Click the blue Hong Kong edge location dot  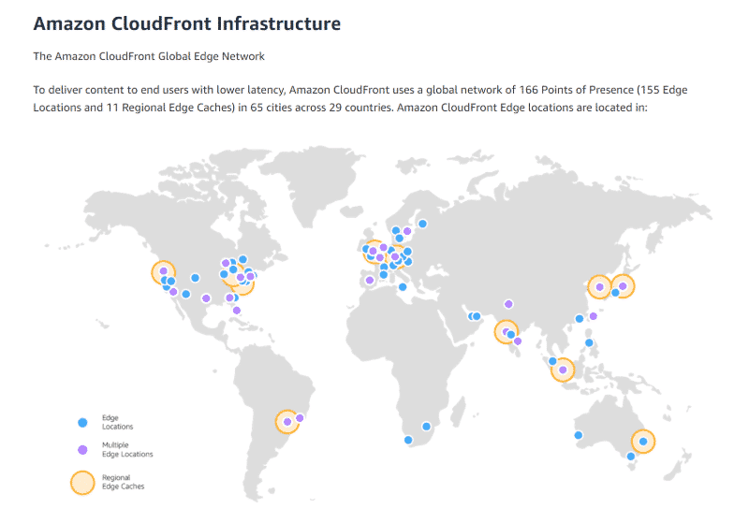[x=579, y=318]
